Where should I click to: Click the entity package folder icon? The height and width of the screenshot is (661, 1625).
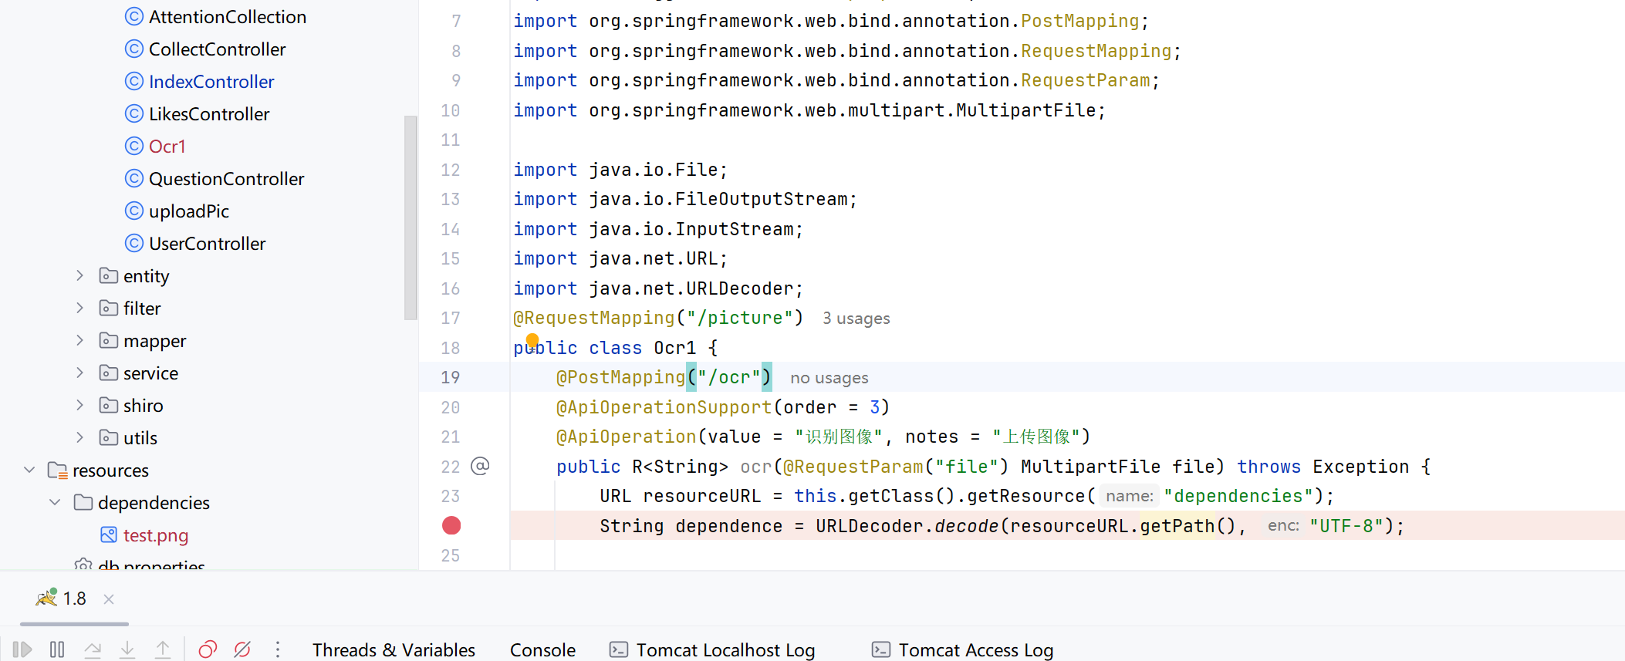coord(109,275)
